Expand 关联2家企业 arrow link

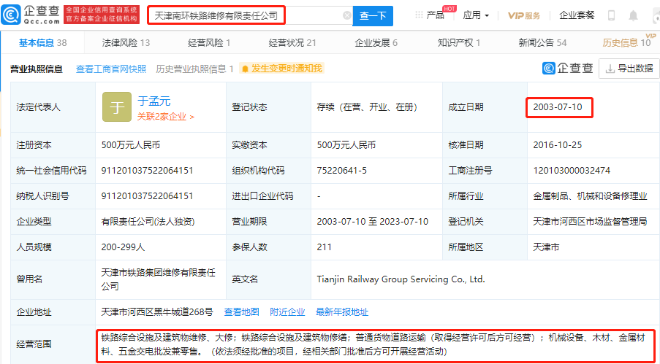(166, 117)
